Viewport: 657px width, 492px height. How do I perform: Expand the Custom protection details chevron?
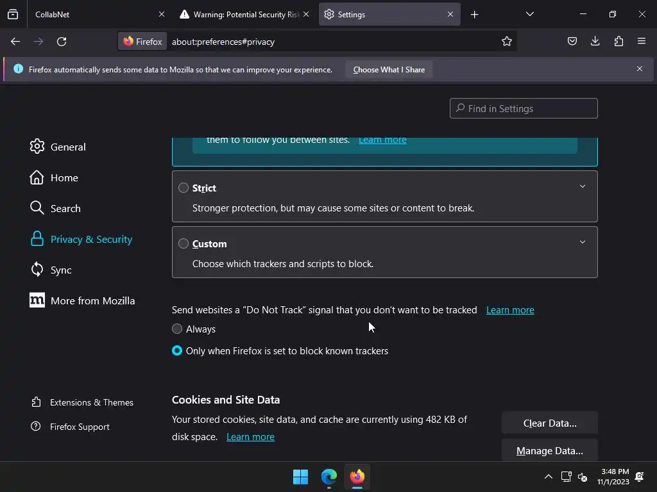tap(583, 242)
